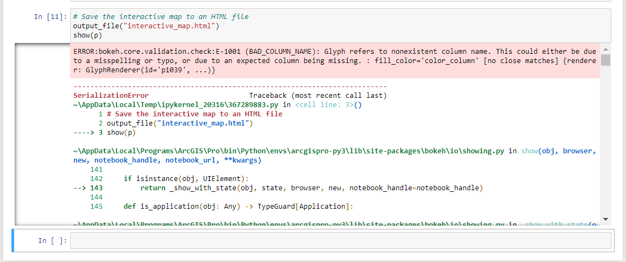Click the empty code cell input field
Screen dimensions: 626x262
pyautogui.click(x=341, y=240)
